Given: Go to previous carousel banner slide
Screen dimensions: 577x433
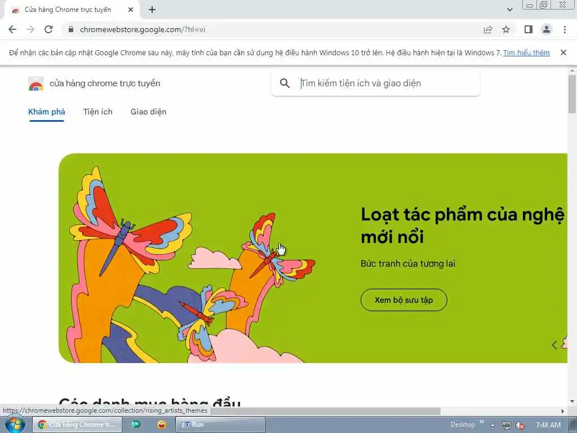Looking at the screenshot, I should [554, 345].
